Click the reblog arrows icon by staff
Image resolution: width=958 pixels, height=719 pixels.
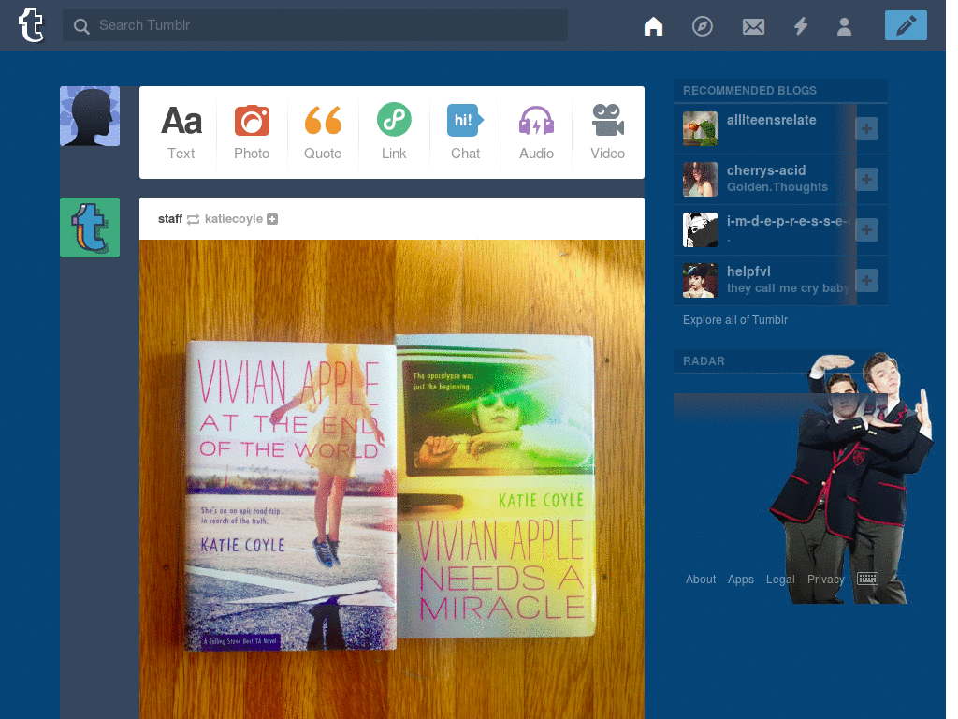(193, 219)
